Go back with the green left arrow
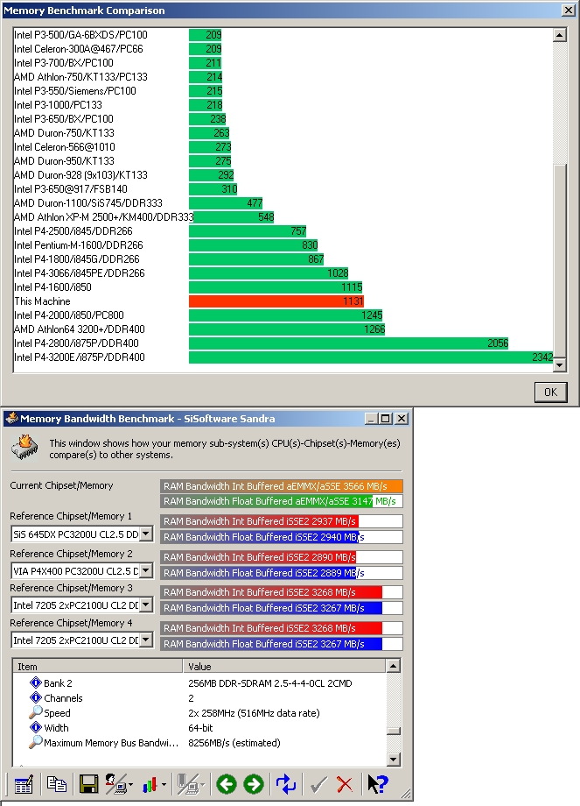Screen dimensions: 580x806 point(227,784)
